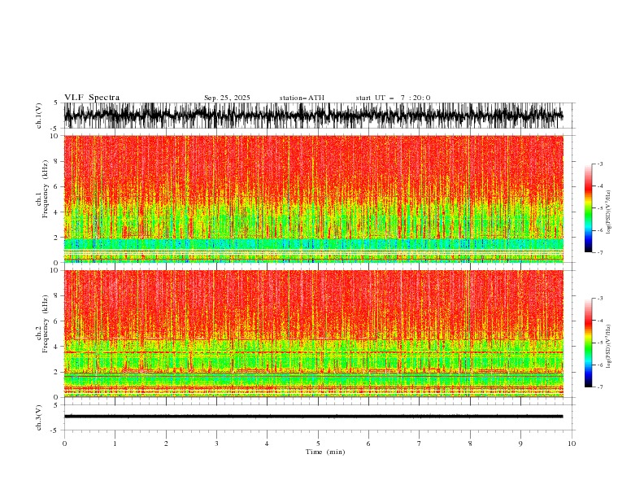Click the '8' kHz tick on ch.2 axis

tap(57, 296)
